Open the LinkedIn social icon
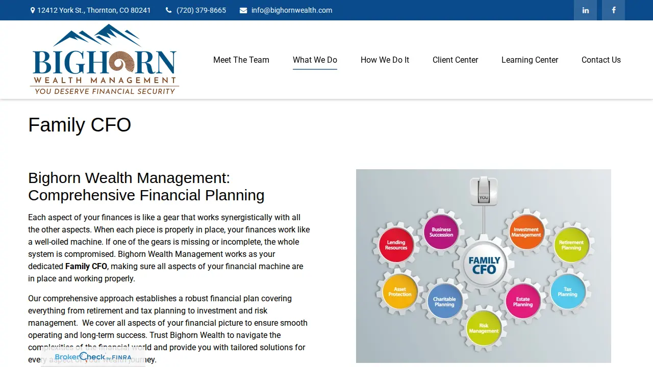Screen dimensions: 653x367 click(x=585, y=10)
